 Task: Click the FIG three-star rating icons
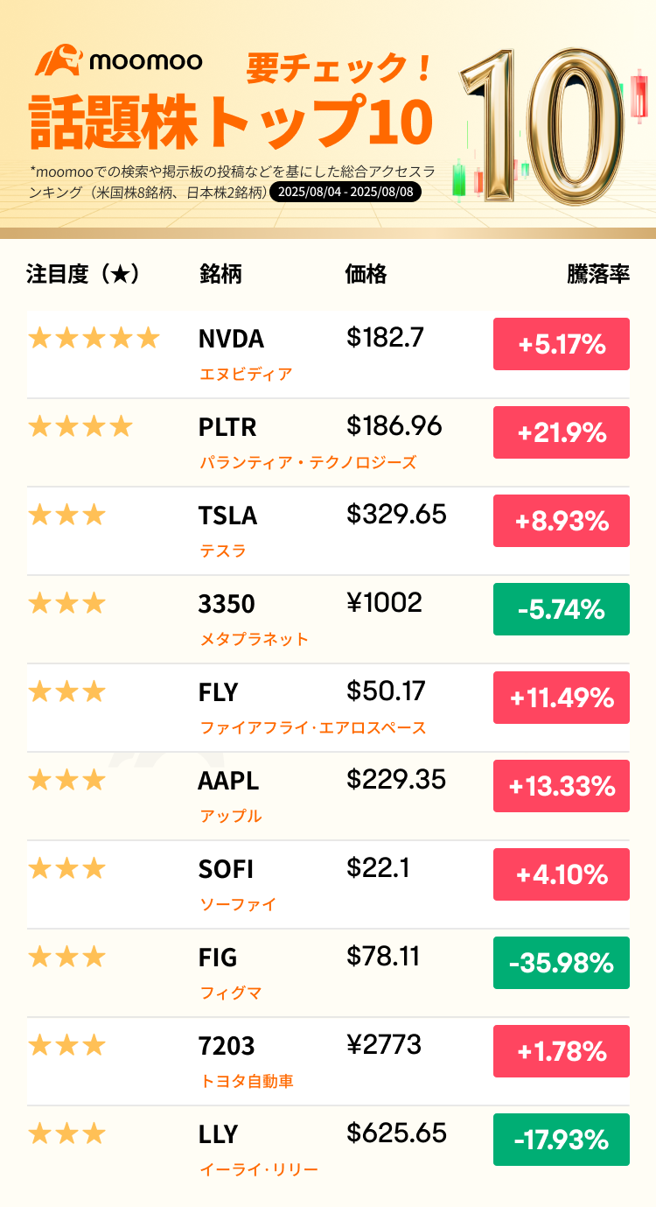[67, 957]
